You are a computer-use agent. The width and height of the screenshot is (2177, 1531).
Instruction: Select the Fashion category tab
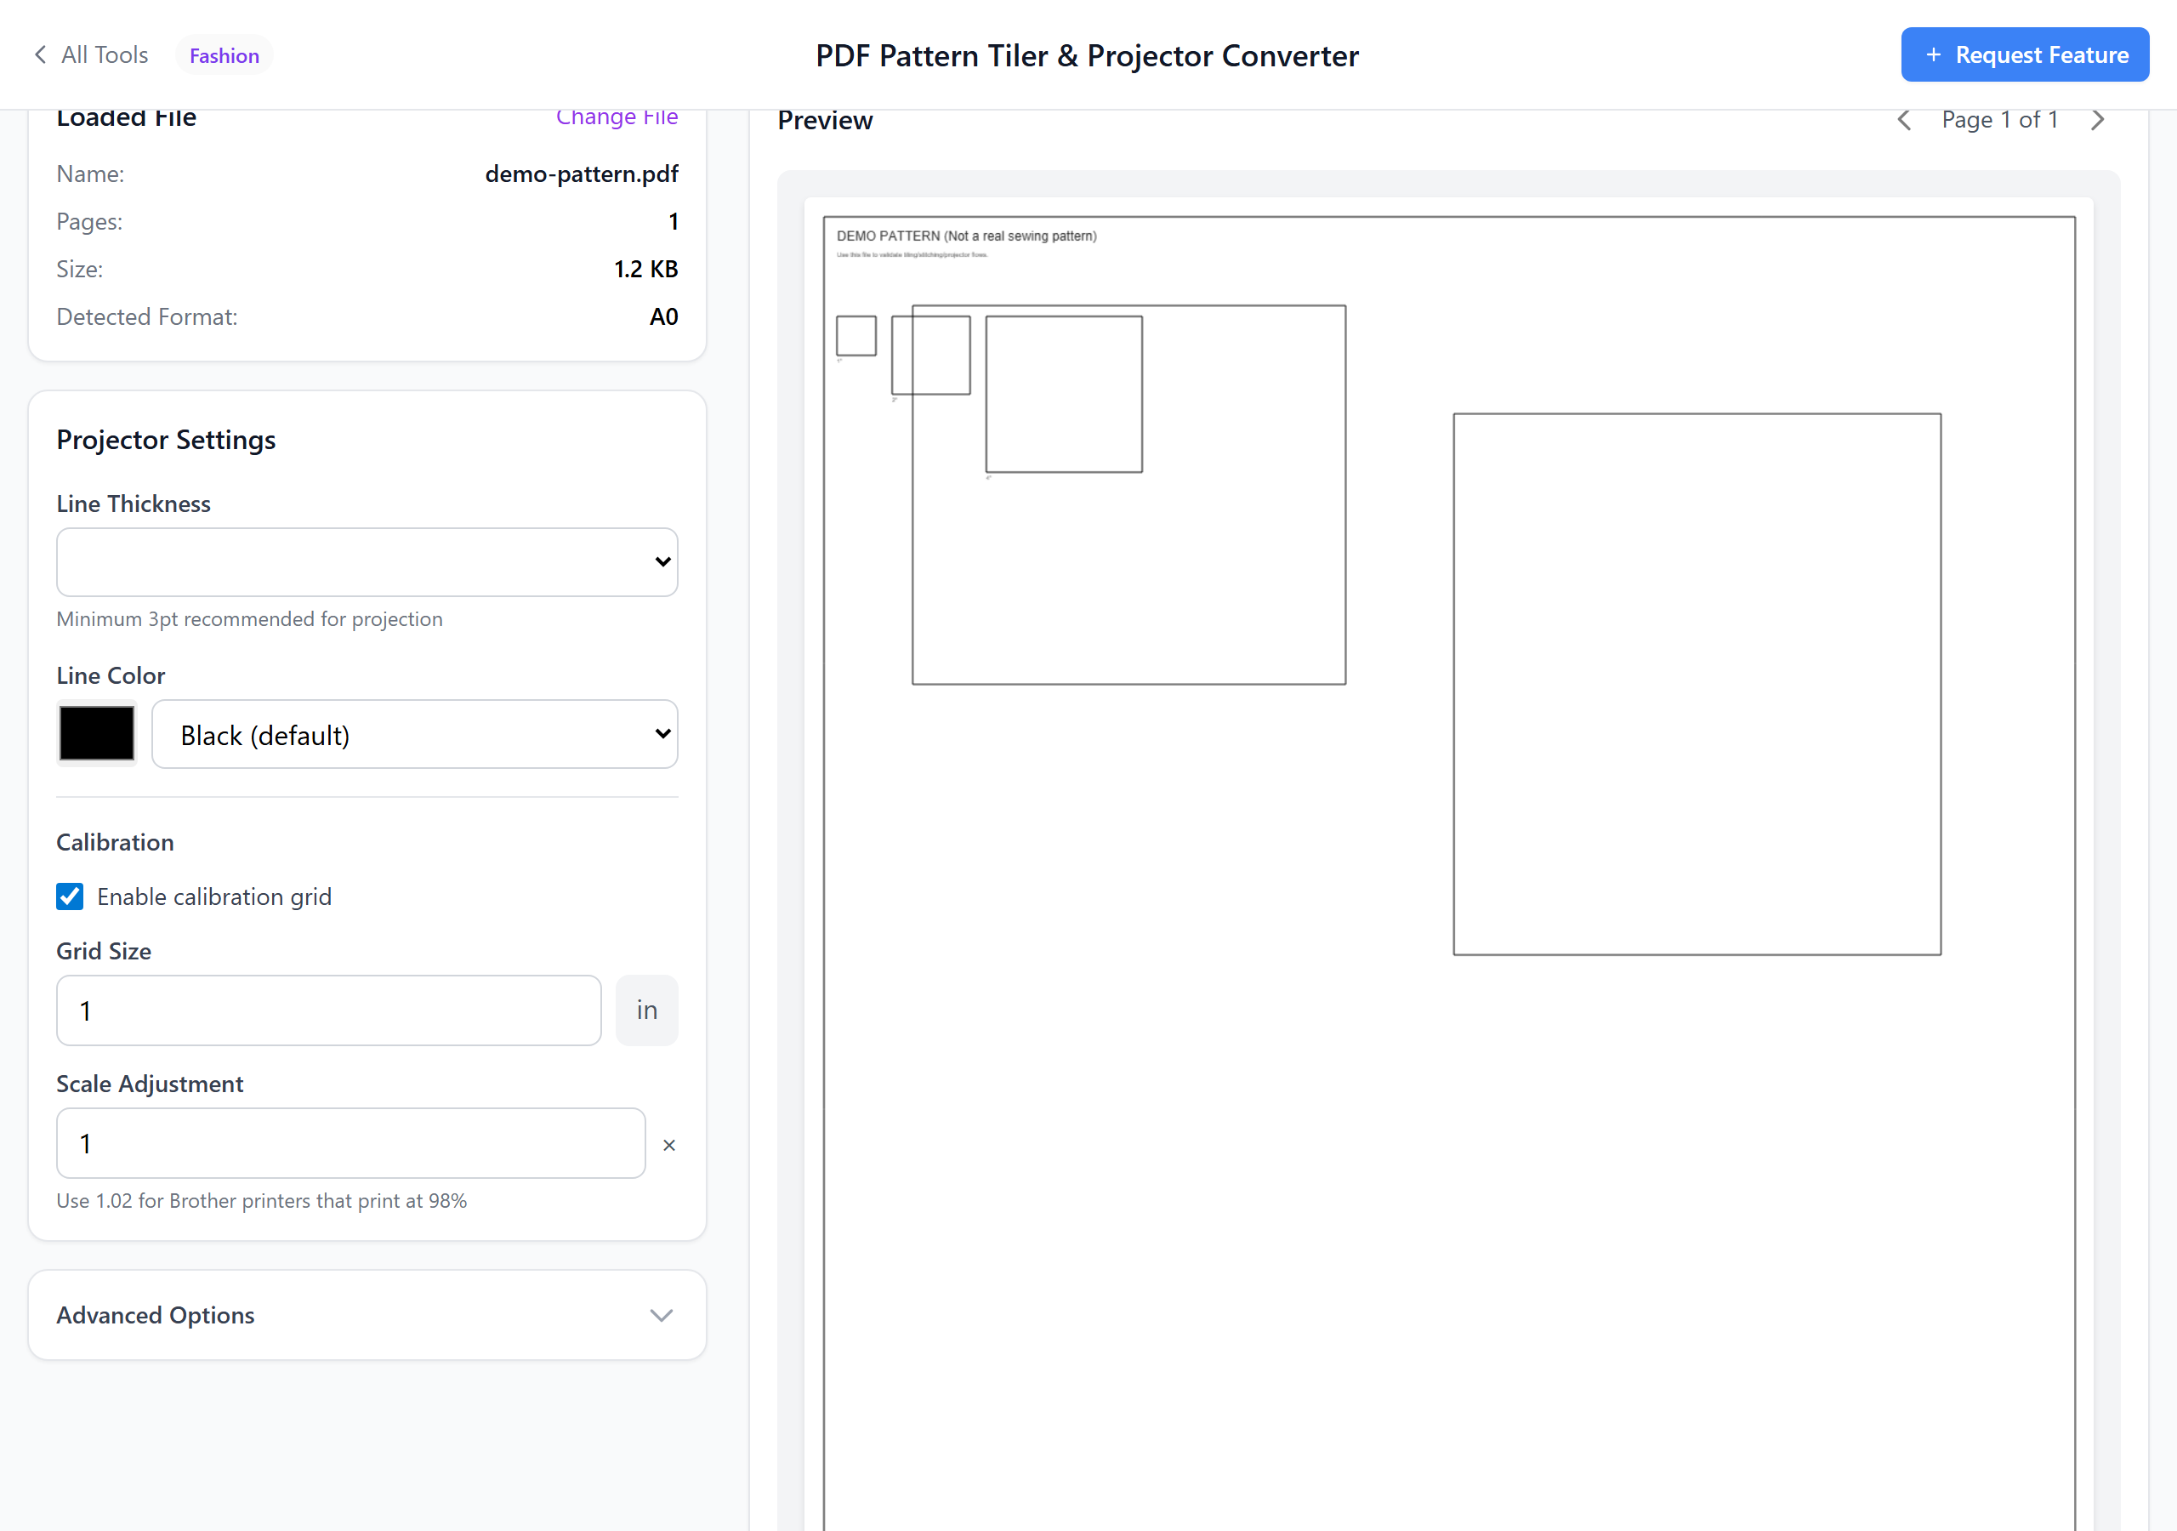[x=224, y=54]
